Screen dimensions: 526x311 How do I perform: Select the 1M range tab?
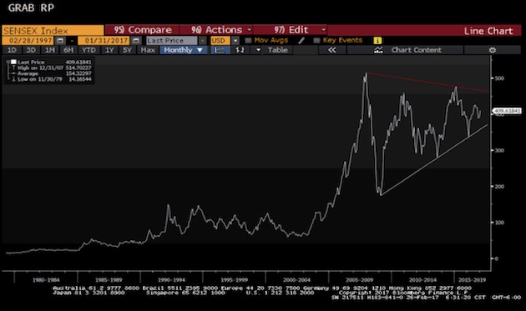tap(50, 50)
